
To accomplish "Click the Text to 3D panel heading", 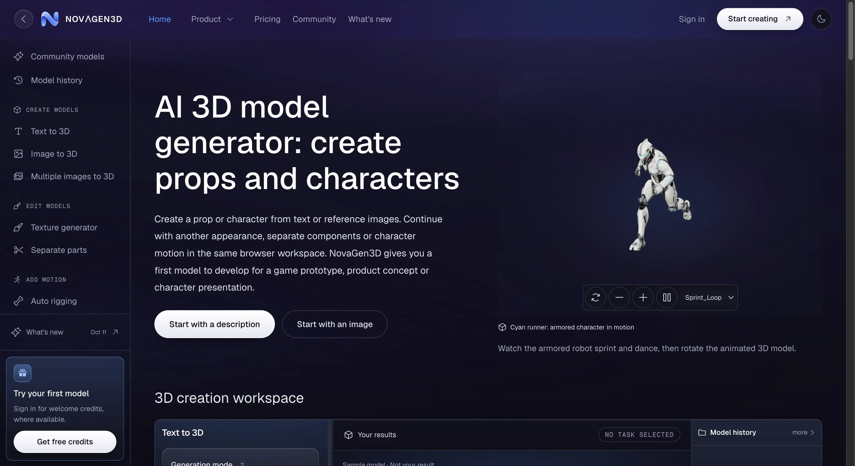I will 183,432.
